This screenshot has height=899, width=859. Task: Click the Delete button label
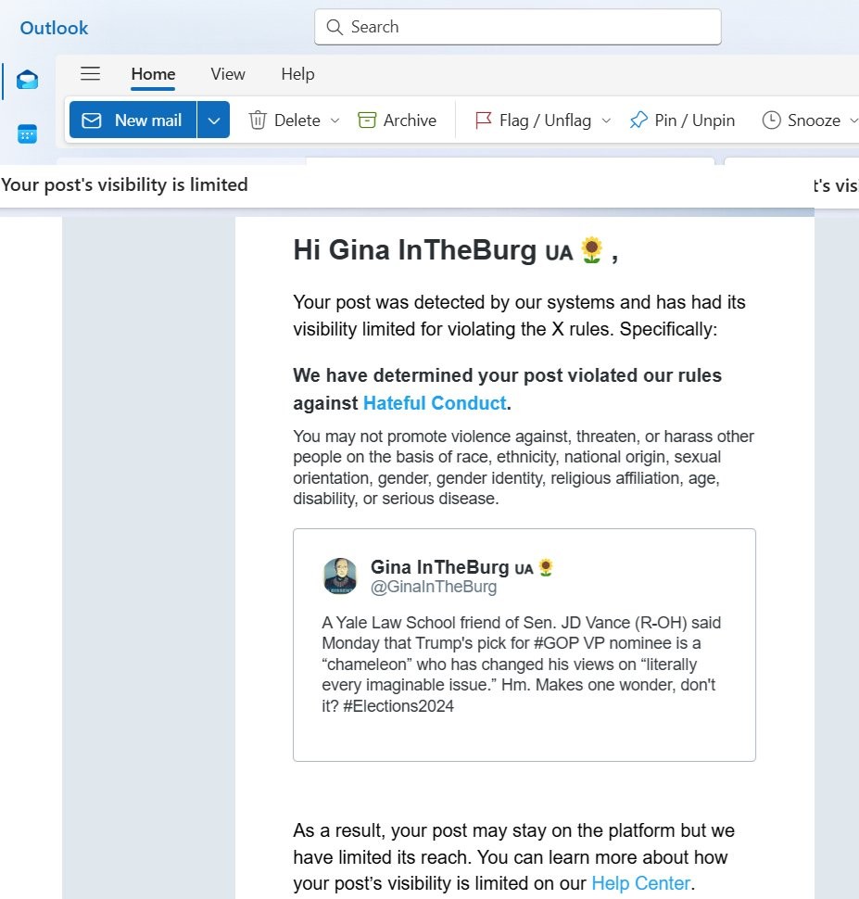(x=297, y=120)
